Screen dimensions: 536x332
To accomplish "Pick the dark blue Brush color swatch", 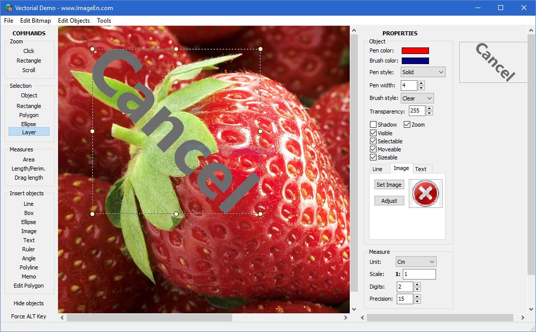I will coord(415,61).
